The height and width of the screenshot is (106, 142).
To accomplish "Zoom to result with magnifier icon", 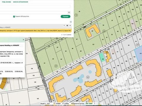I will click(64, 26).
